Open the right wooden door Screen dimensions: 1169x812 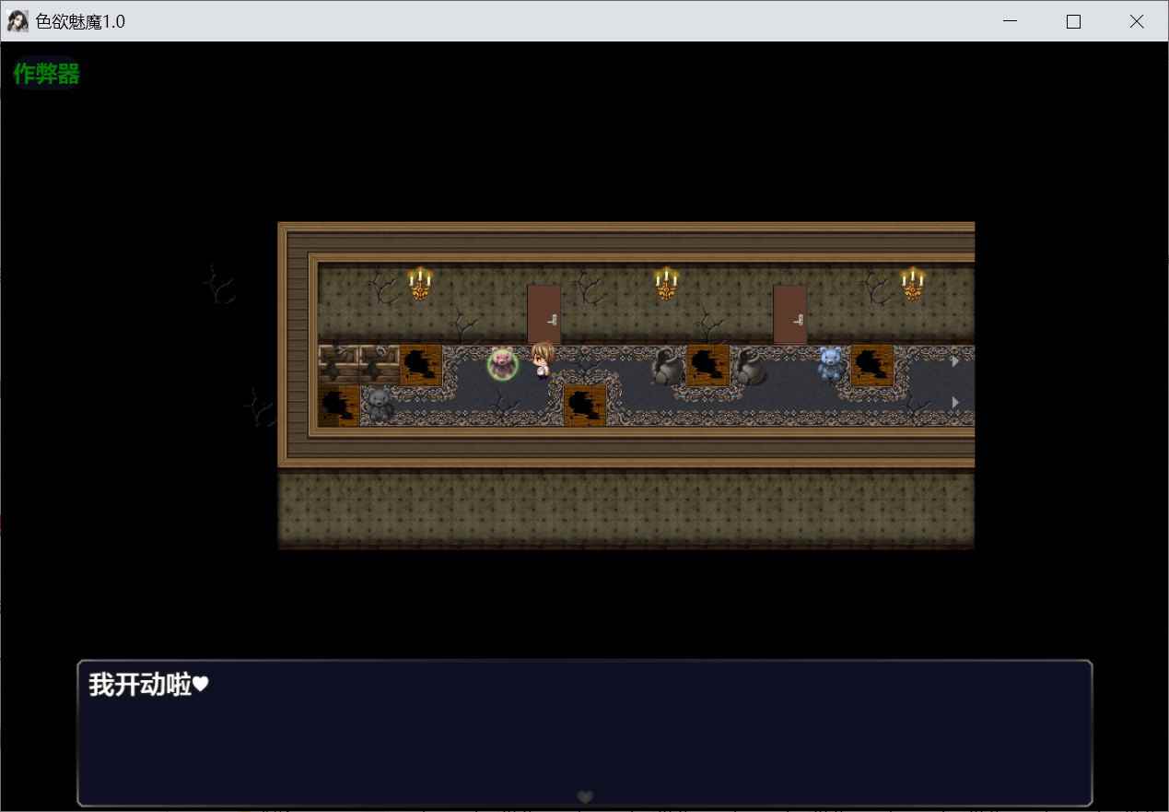point(789,314)
